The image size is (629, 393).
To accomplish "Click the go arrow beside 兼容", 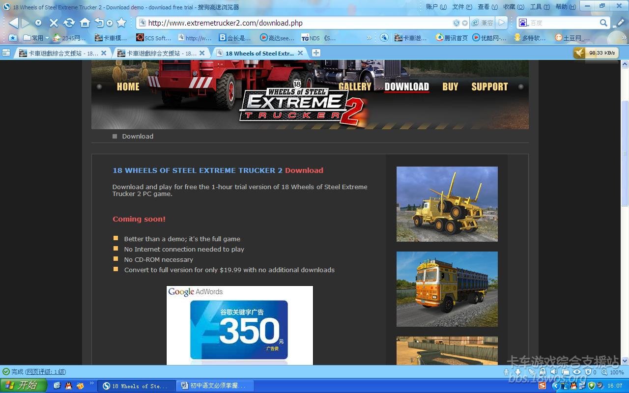I will [501, 23].
